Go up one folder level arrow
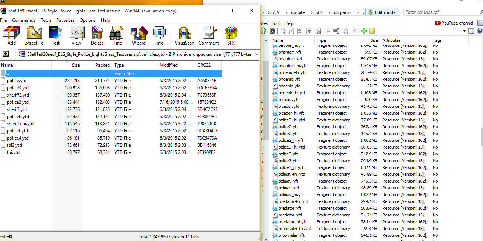Screen dimensions: 483x241 click(6, 54)
